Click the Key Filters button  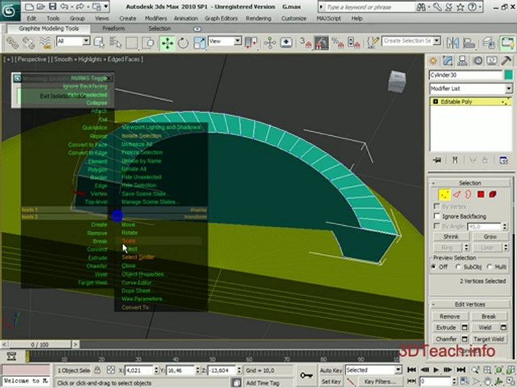[x=380, y=382]
